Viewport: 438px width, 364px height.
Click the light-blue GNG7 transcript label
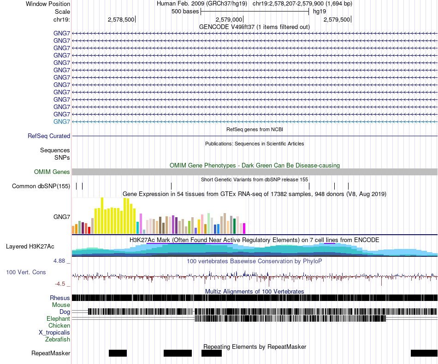[x=62, y=122]
